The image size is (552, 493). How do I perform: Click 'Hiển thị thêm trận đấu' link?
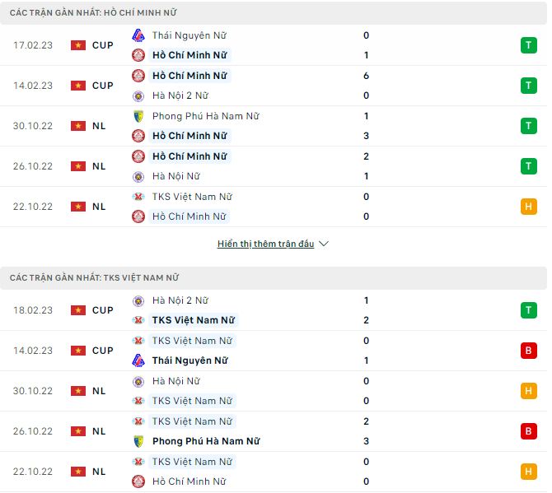[265, 244]
